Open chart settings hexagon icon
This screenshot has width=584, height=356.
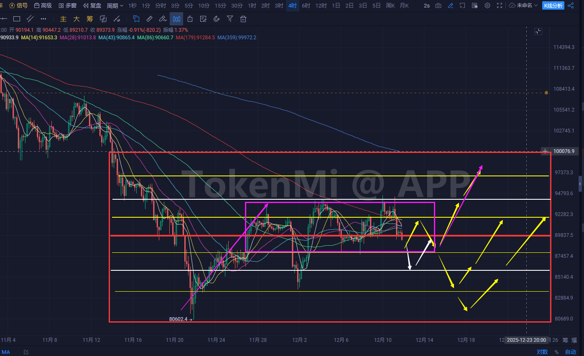pos(487,5)
